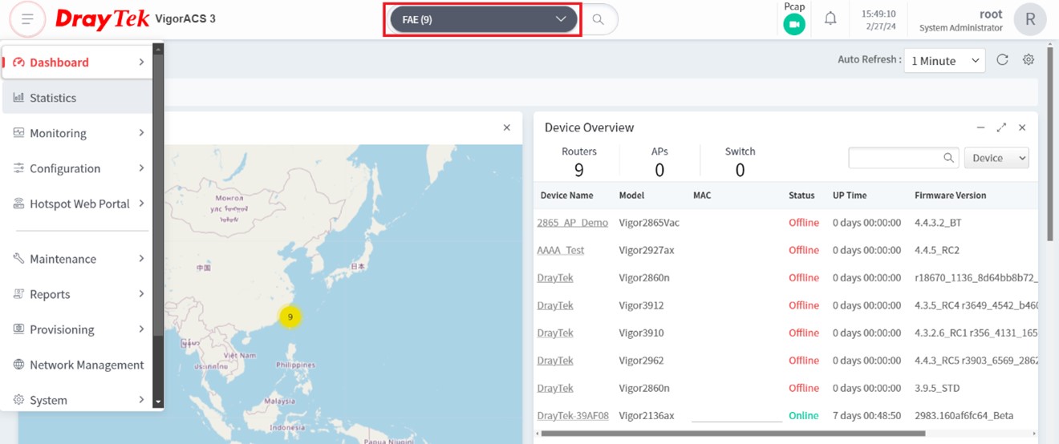Sort by Firmware Version column header

tap(951, 195)
